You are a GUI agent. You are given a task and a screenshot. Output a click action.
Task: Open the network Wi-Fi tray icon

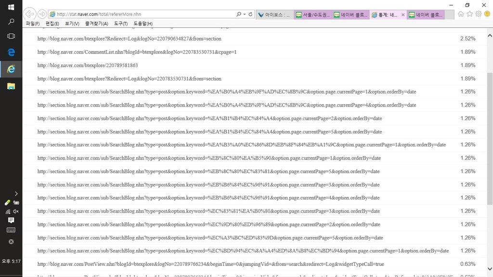point(8,211)
